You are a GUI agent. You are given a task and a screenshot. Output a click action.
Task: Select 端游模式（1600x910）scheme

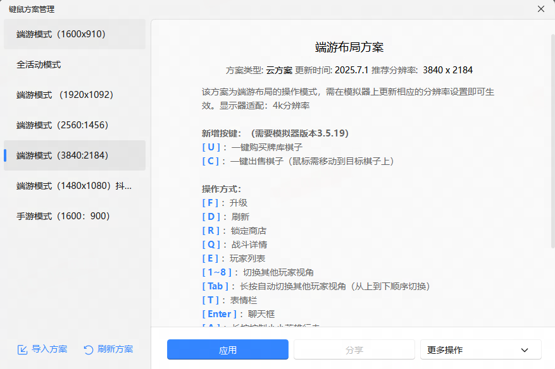pyautogui.click(x=75, y=34)
